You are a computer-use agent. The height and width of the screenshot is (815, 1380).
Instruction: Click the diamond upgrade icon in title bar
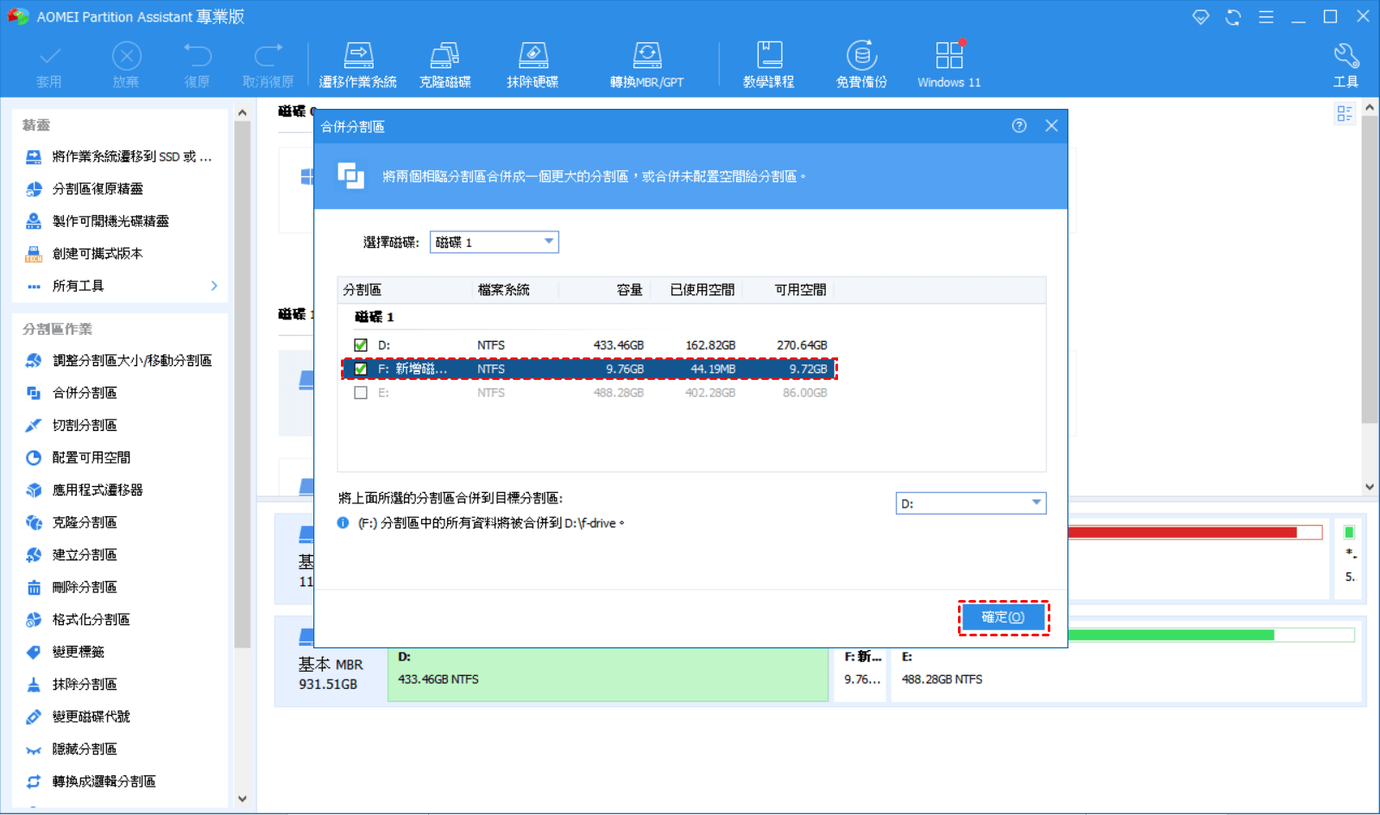pos(1200,17)
